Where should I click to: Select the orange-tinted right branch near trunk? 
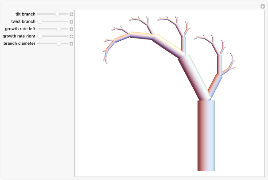click(214, 85)
